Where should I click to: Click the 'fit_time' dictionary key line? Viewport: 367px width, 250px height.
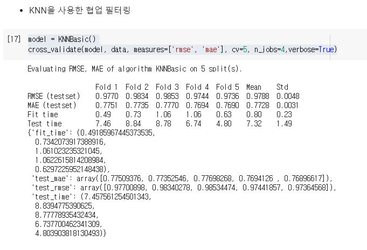click(91, 133)
